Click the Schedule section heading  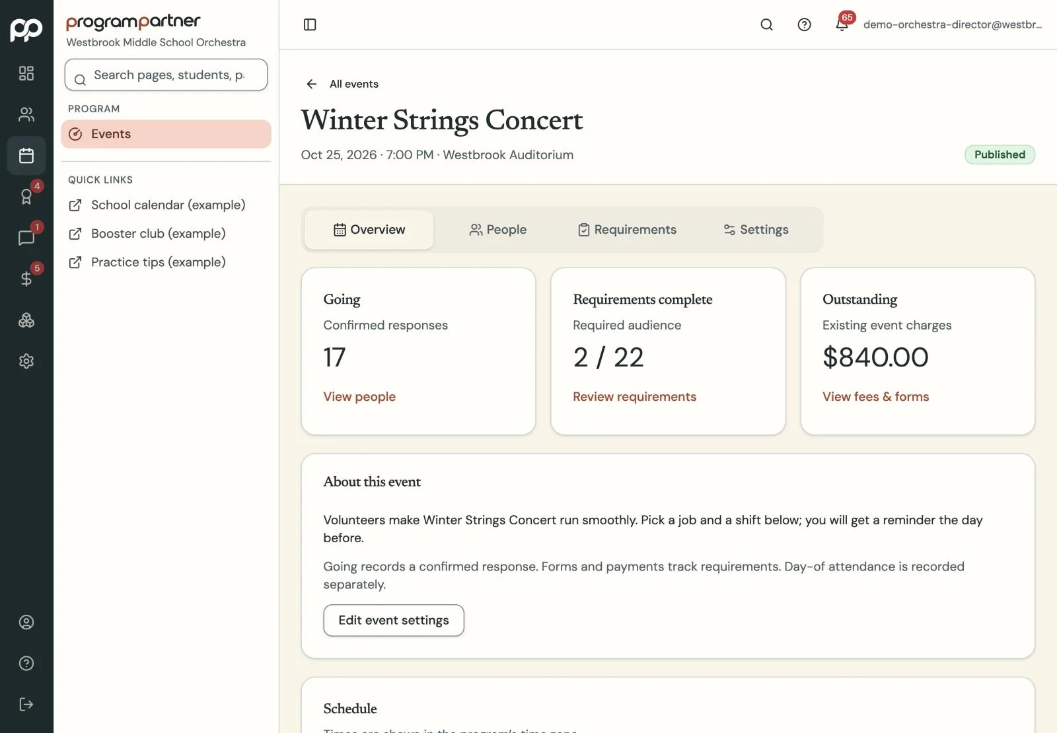350,709
